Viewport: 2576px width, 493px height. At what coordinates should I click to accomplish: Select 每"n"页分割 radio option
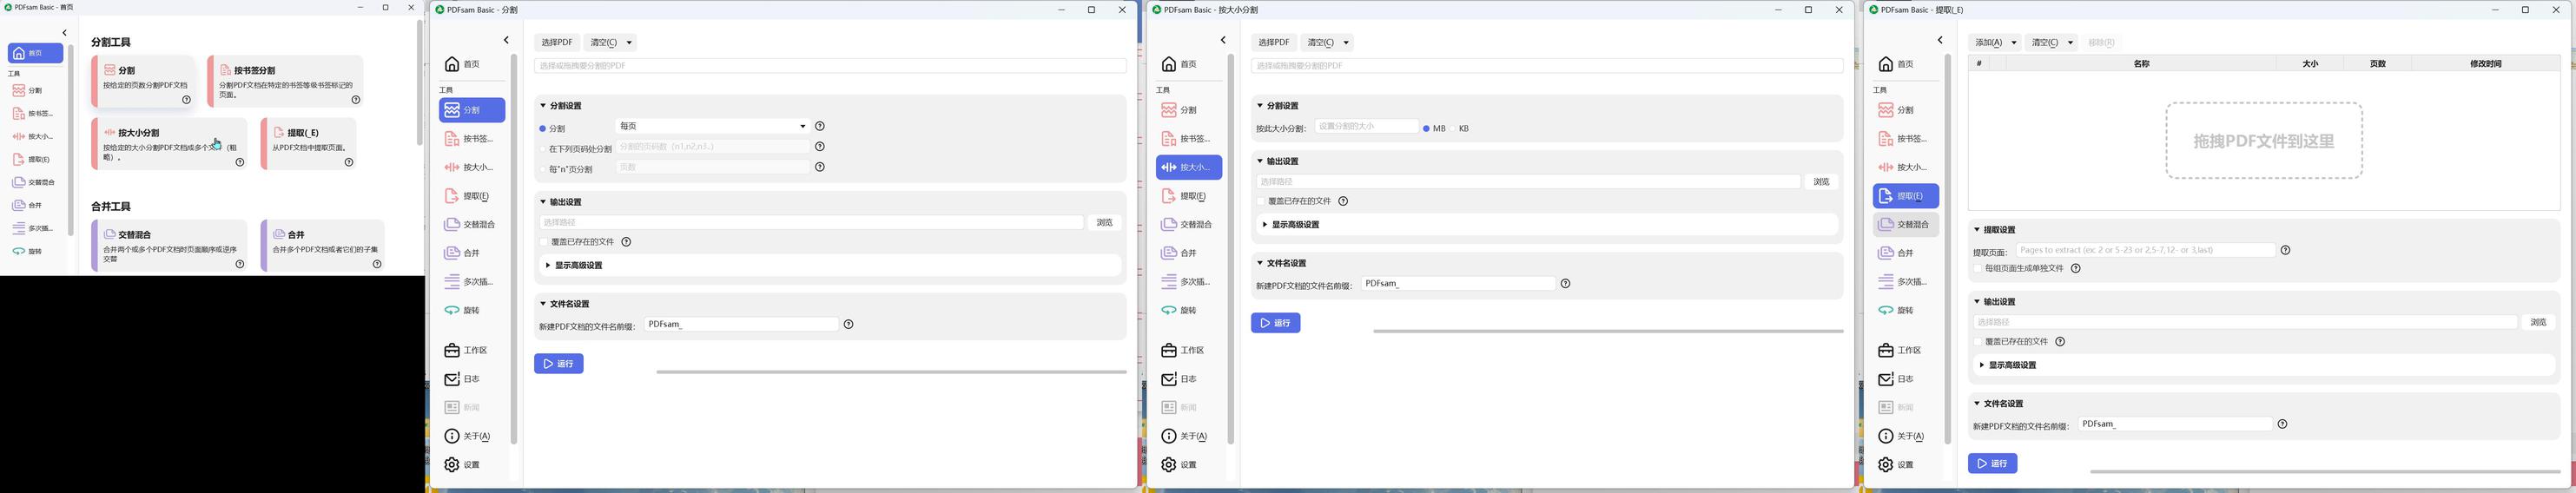pos(543,170)
